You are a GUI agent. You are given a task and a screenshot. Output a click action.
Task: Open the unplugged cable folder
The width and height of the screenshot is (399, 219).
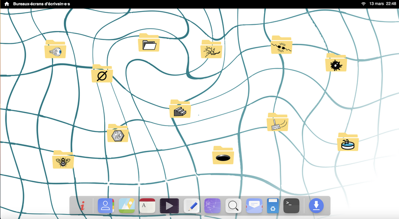tap(282, 46)
